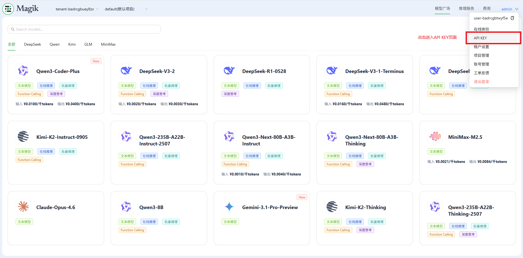Screen dimensions: 523x258
Task: Switch to the MiniMax filter tab
Action: tap(108, 44)
